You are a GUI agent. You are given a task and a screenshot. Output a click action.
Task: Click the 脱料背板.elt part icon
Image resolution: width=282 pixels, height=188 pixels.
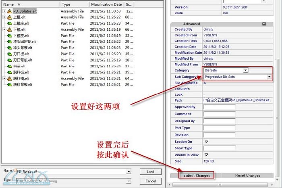pyautogui.click(x=9, y=85)
